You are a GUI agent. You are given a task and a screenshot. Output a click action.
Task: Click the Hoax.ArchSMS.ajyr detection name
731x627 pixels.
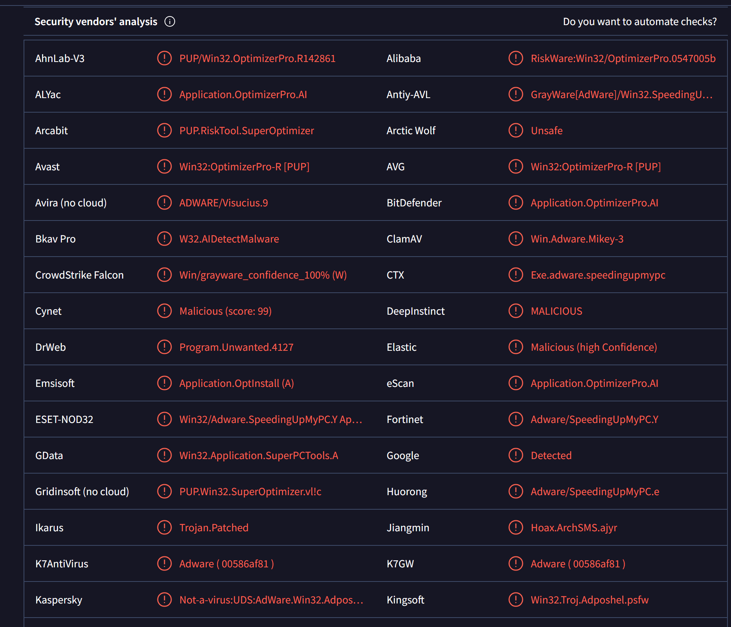(574, 528)
